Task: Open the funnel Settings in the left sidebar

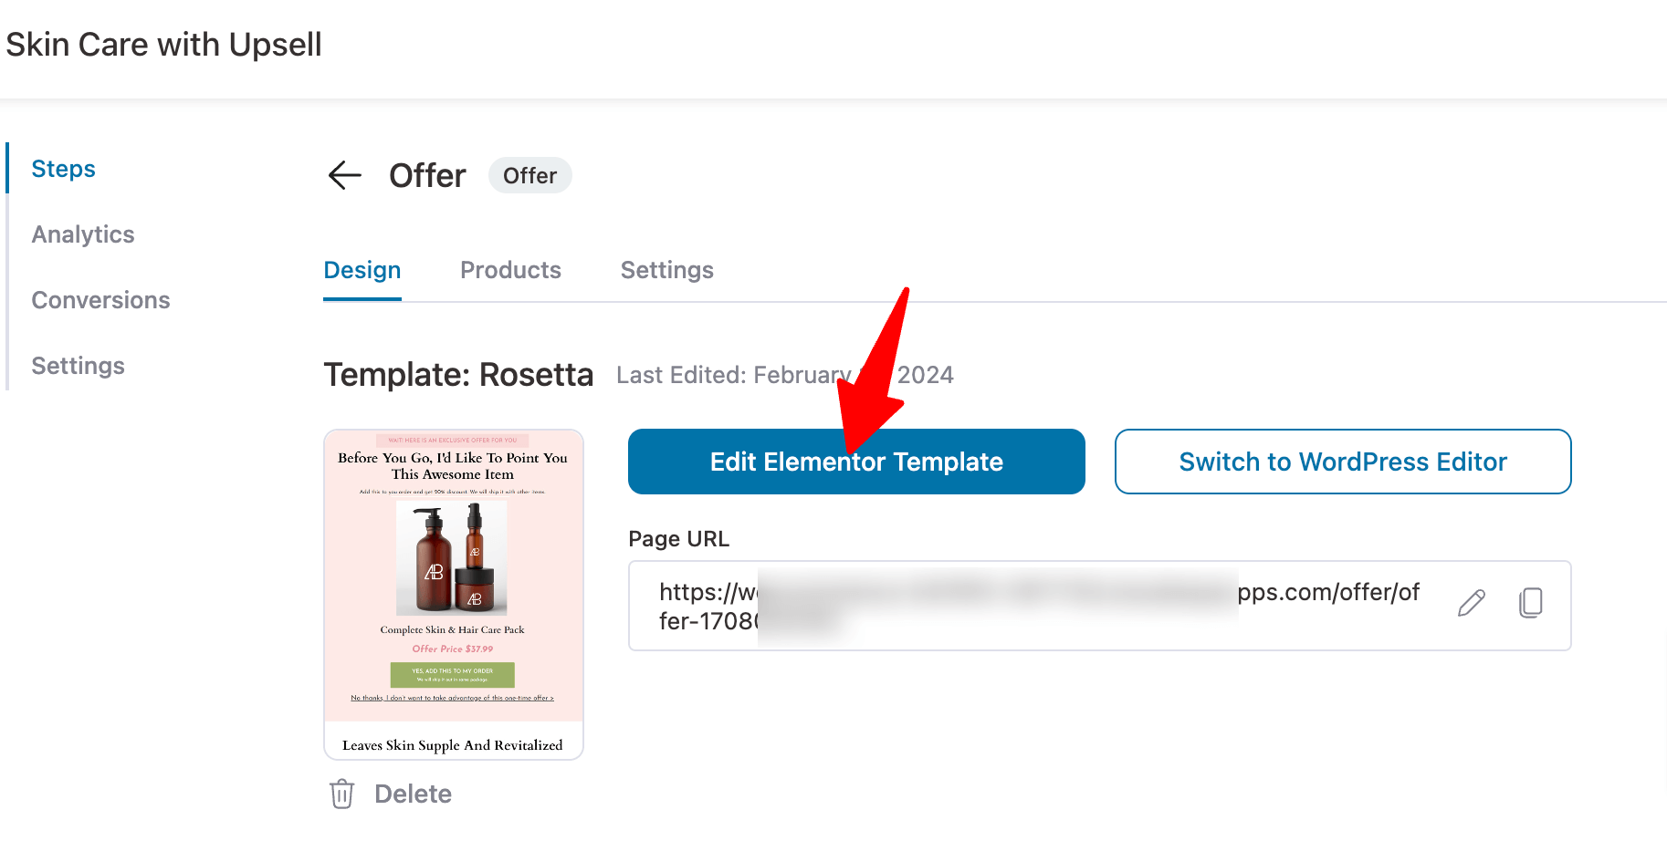Action: click(x=78, y=366)
